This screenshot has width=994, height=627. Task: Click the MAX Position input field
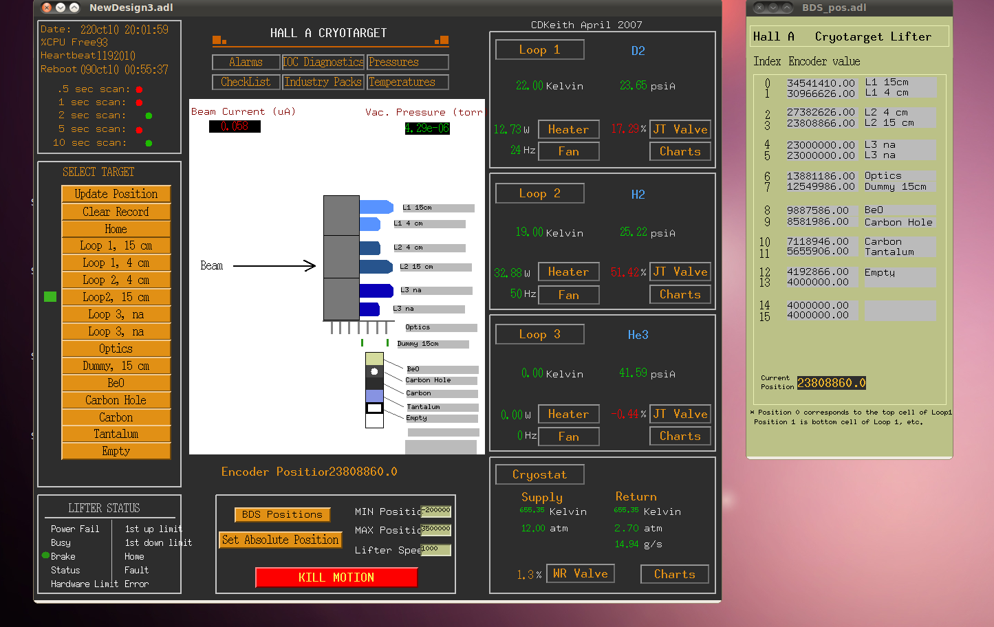tap(436, 529)
